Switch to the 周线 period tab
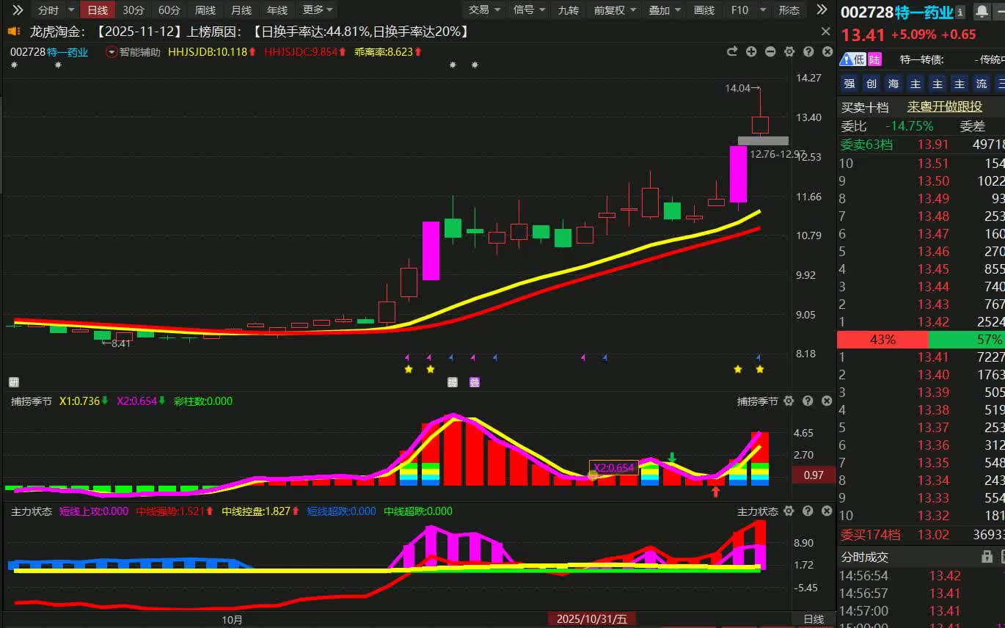 click(205, 10)
